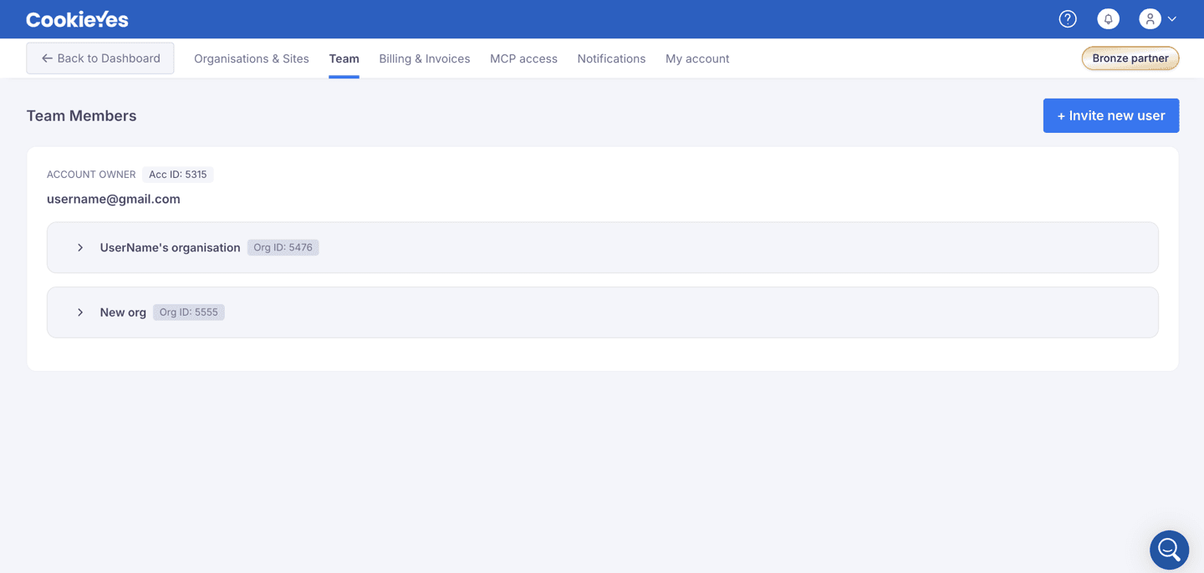Open the MCP access tab
The width and height of the screenshot is (1204, 573).
click(523, 58)
